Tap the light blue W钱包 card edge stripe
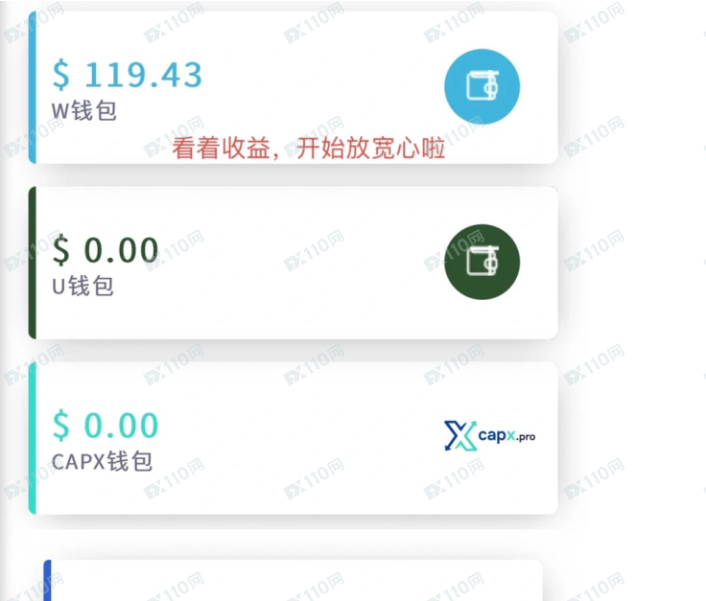 pyautogui.click(x=32, y=87)
